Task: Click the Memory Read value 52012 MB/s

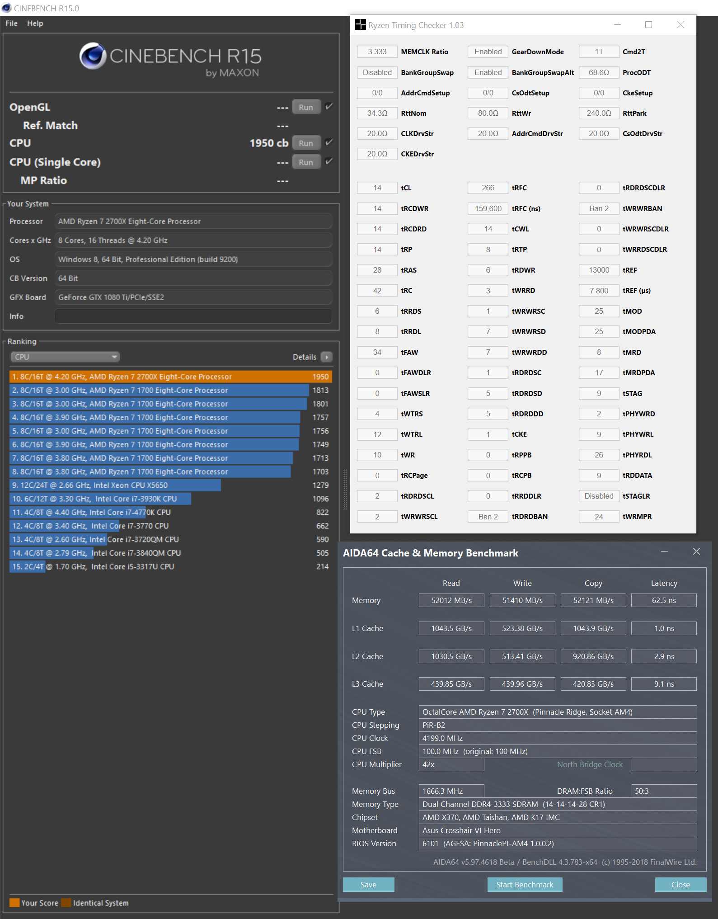Action: point(451,600)
